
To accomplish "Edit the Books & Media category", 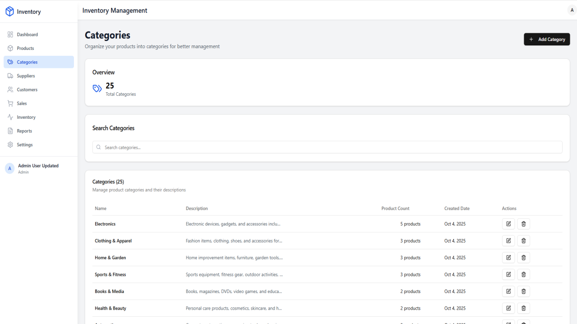I will 508,291.
